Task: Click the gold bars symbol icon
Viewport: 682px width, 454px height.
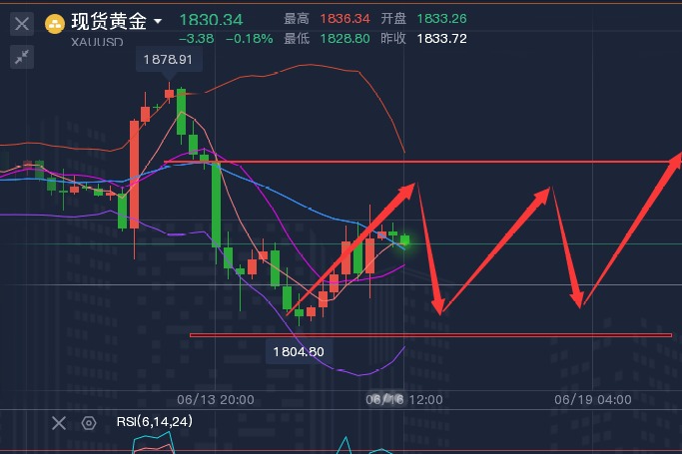Action: (x=56, y=22)
